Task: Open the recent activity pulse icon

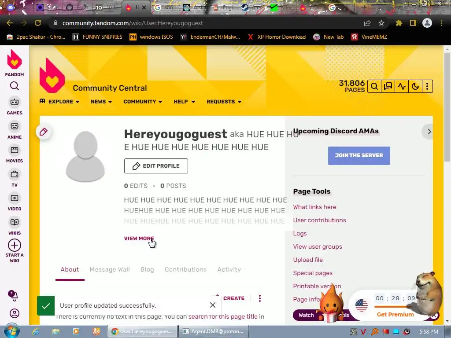Action: 402,86
